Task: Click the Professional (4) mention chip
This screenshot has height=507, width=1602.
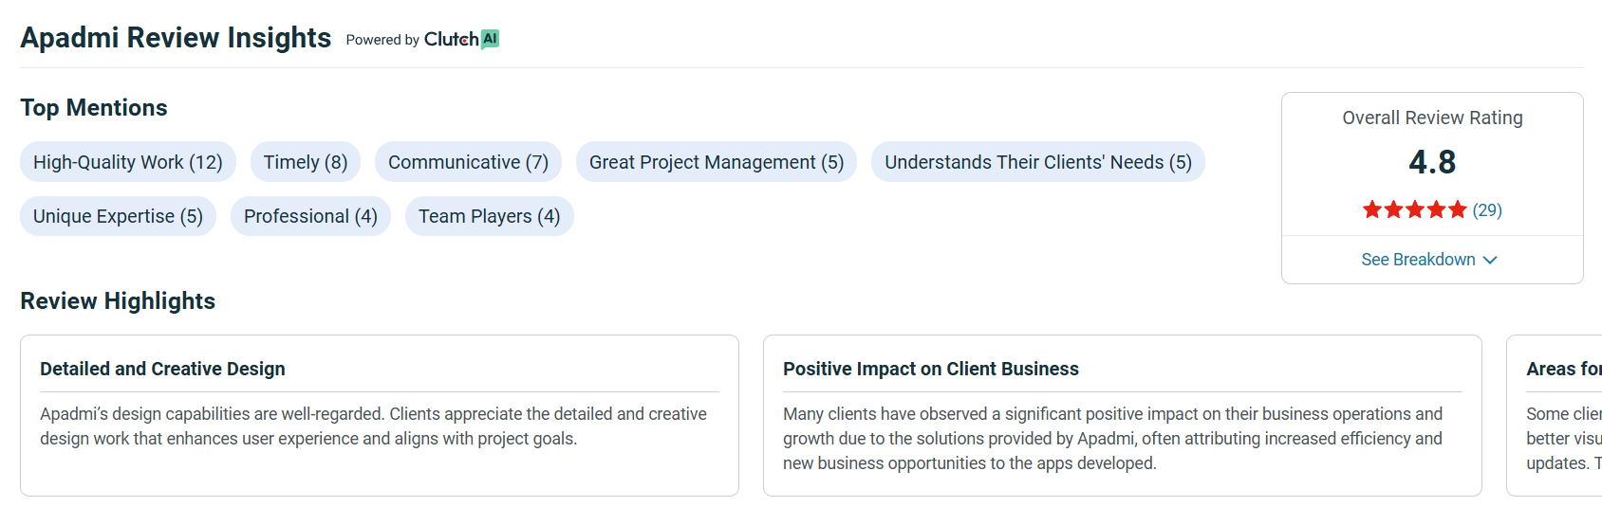Action: 310,216
